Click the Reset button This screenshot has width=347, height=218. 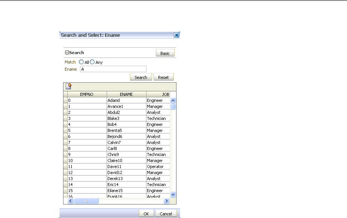(x=163, y=77)
